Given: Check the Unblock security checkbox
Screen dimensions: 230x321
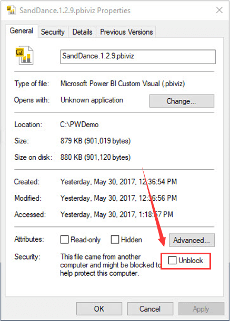Looking at the screenshot, I should (172, 260).
